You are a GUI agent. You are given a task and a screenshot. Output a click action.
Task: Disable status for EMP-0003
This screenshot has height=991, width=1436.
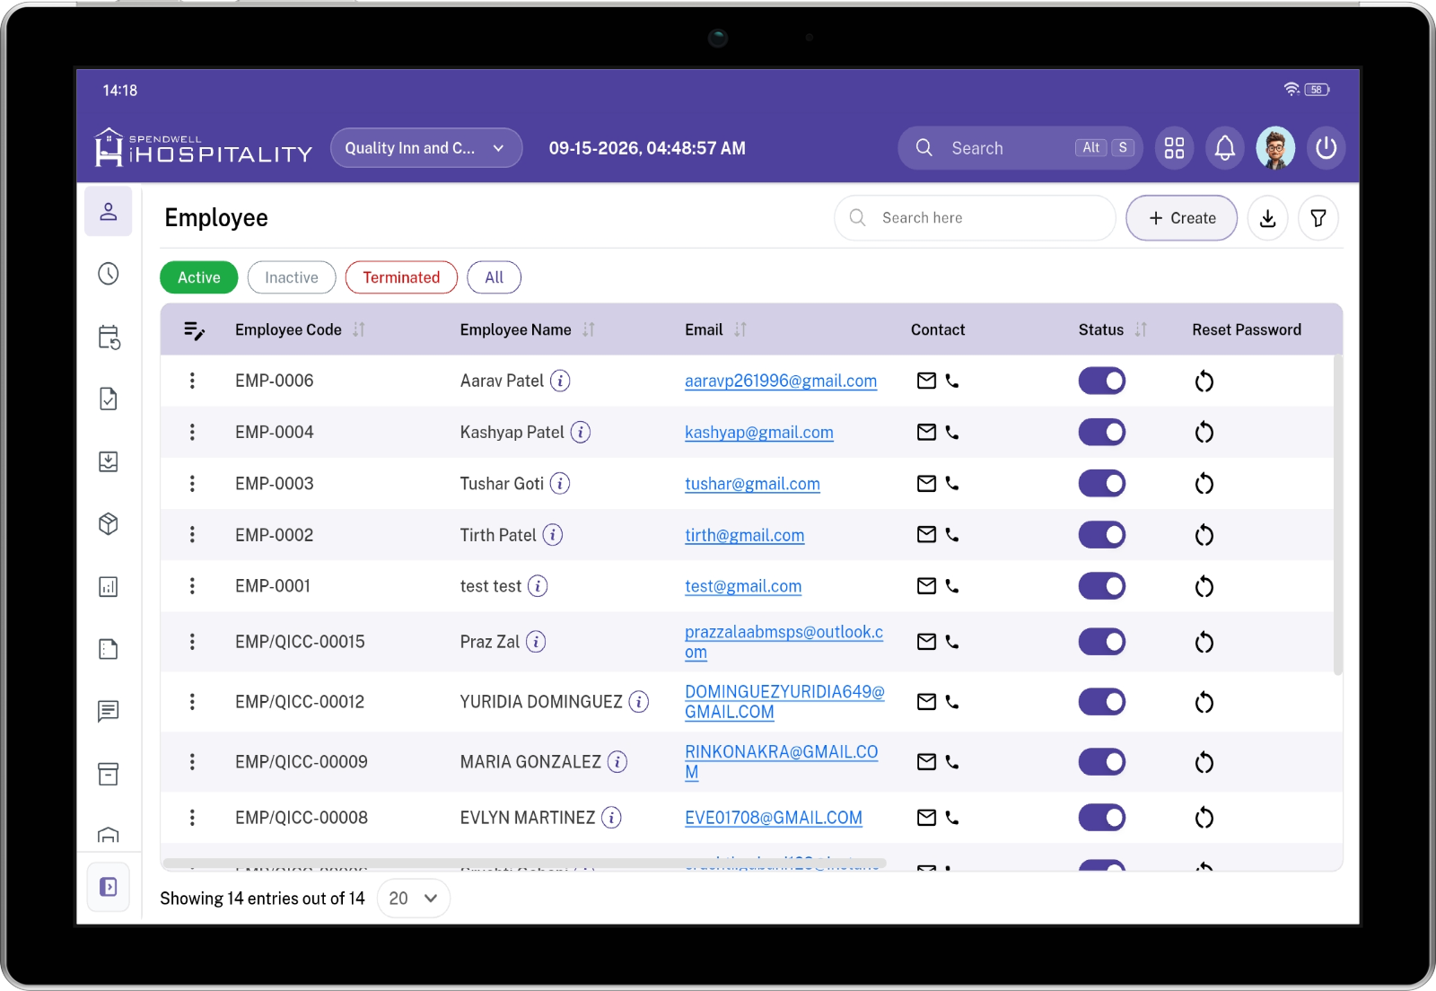1102,484
